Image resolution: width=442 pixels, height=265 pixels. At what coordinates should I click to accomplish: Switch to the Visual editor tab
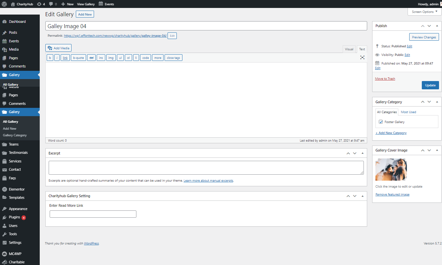[x=349, y=49]
